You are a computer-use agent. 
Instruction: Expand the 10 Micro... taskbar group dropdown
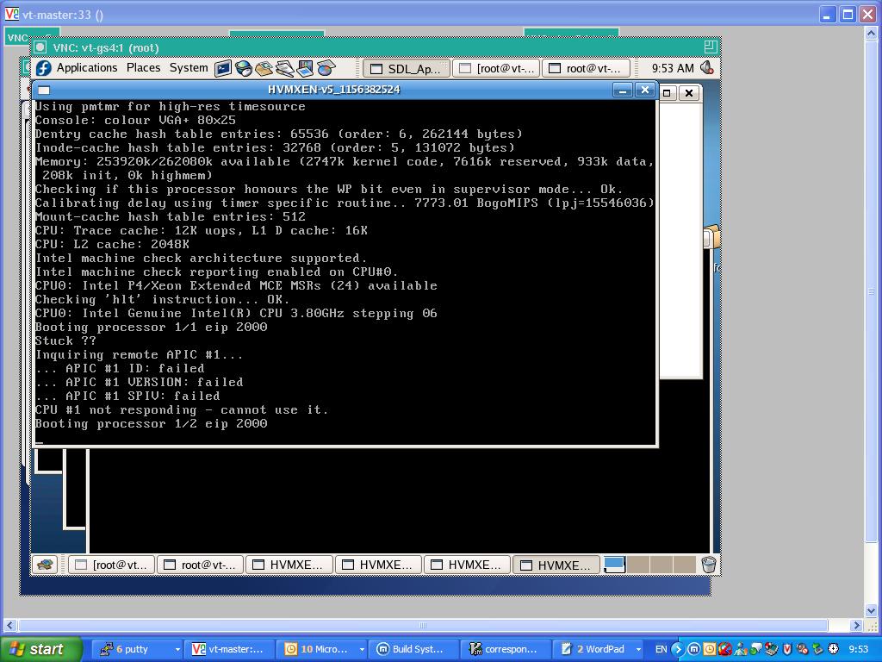coord(361,649)
